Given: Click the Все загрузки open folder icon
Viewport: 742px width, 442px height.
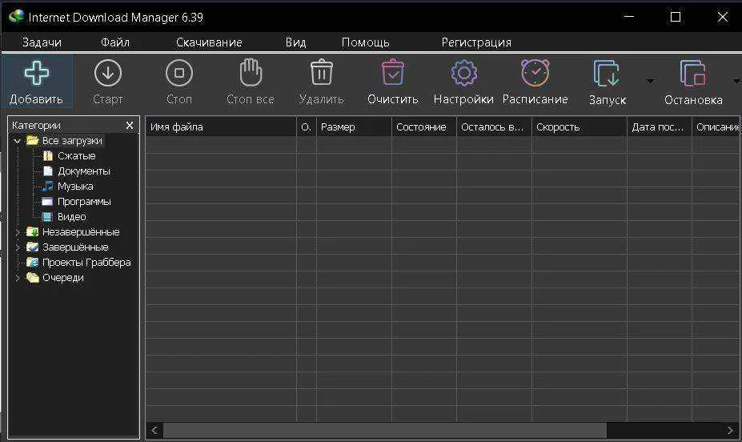Looking at the screenshot, I should click(32, 141).
